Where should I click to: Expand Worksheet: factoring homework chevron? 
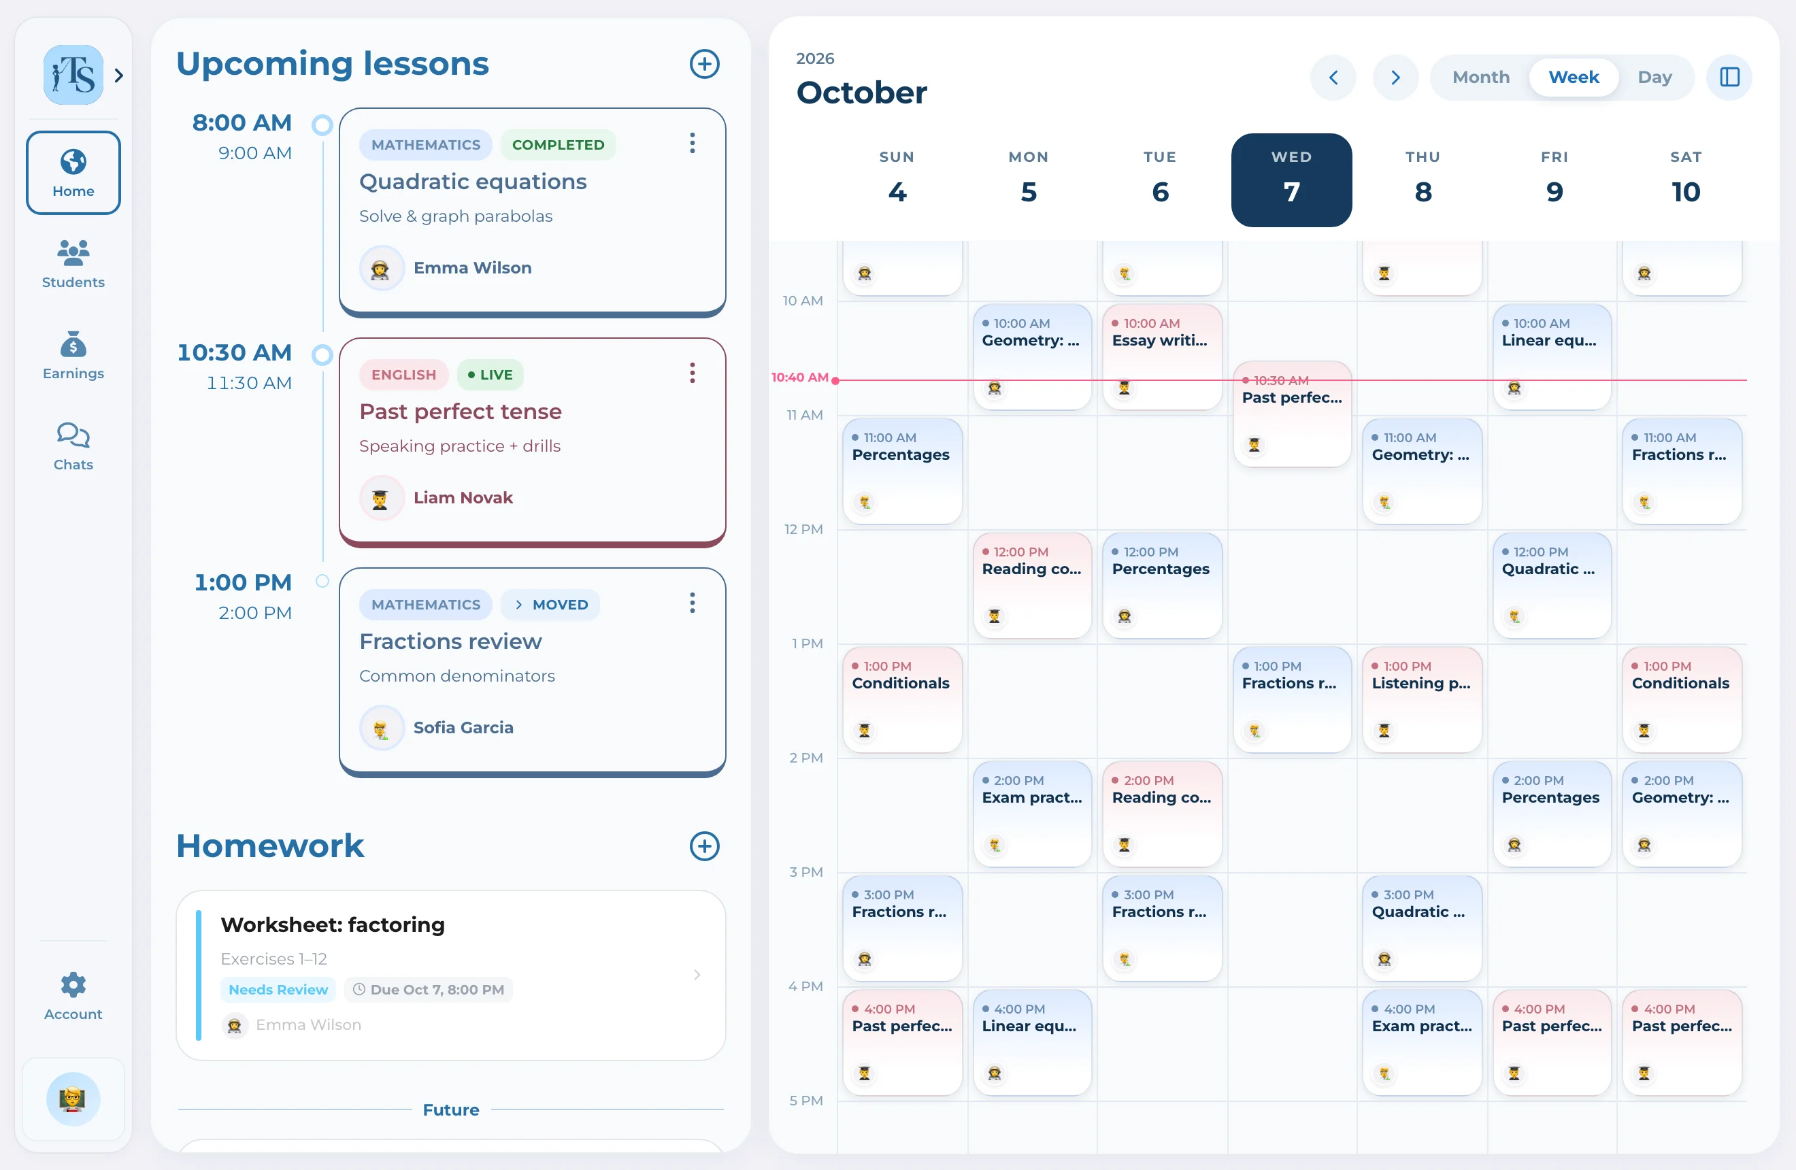697,975
